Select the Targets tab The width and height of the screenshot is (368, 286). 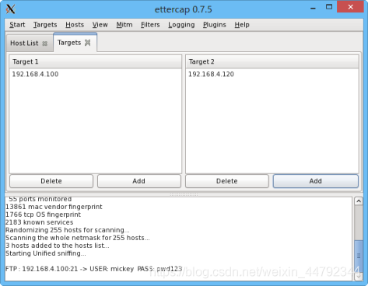coord(69,43)
